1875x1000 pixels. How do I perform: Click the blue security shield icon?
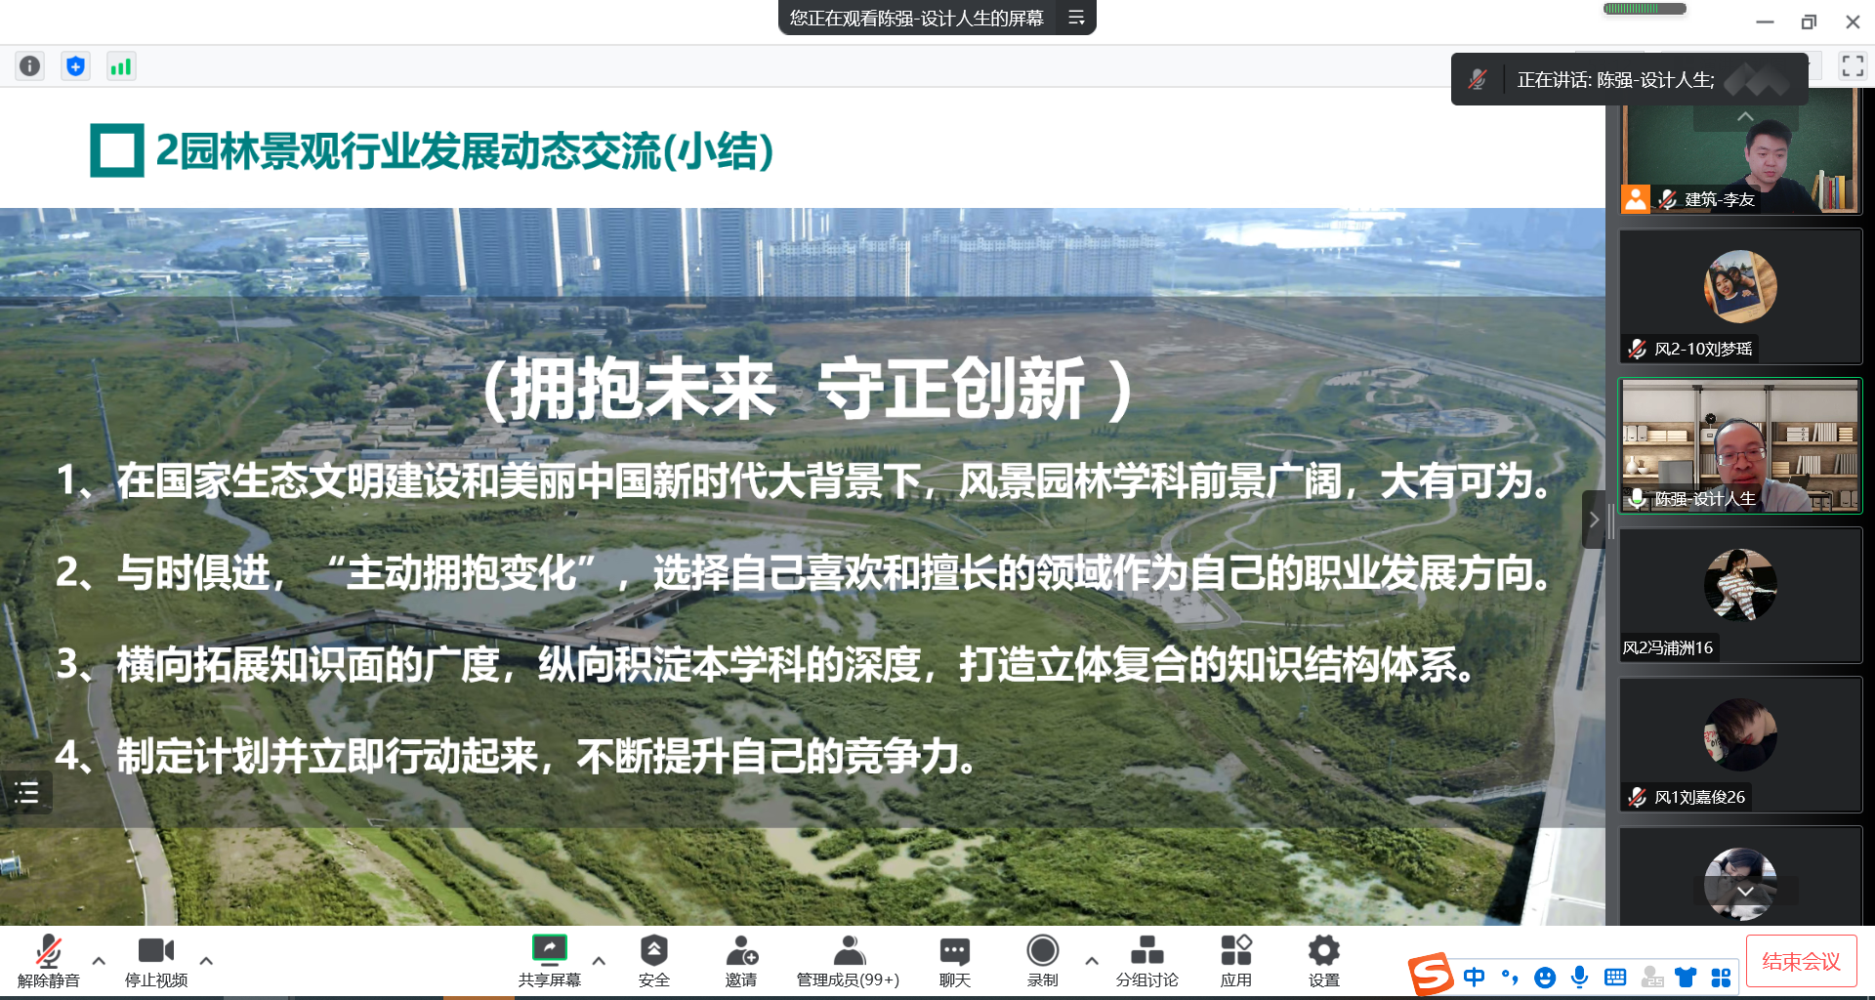coord(75,66)
